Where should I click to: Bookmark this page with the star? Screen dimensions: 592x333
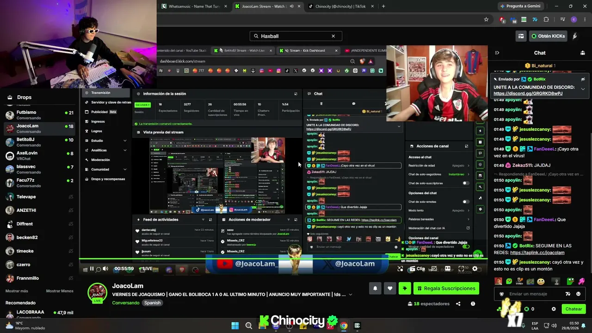coord(486,19)
